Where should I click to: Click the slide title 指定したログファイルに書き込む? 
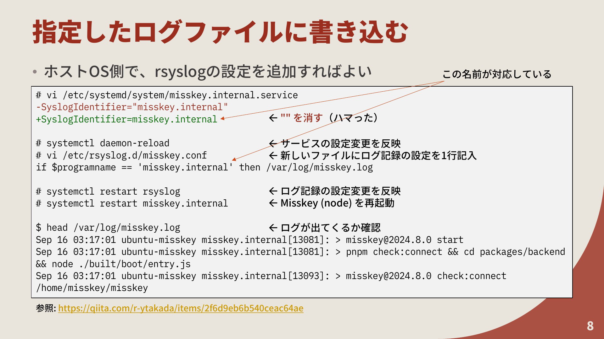tap(221, 32)
